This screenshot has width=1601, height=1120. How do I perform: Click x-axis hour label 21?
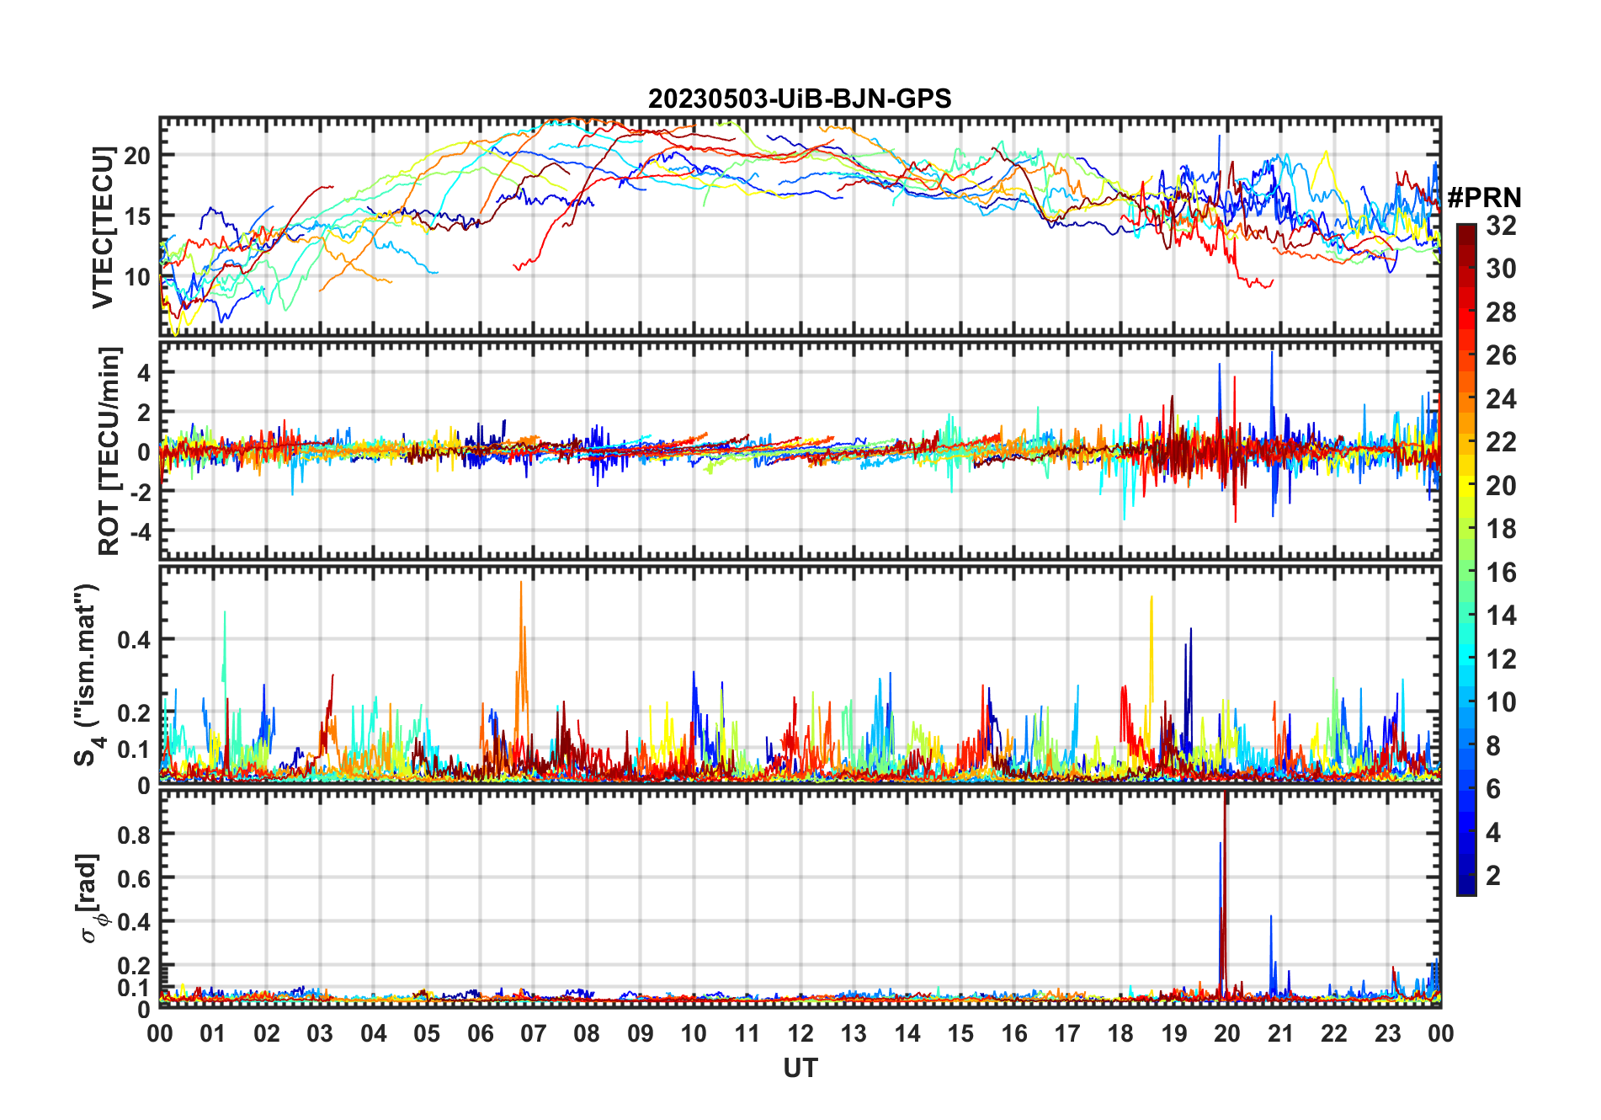1281,1033
